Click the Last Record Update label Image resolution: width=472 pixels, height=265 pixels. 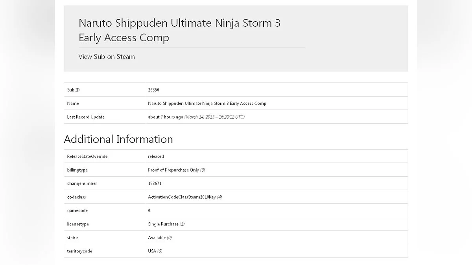click(86, 117)
